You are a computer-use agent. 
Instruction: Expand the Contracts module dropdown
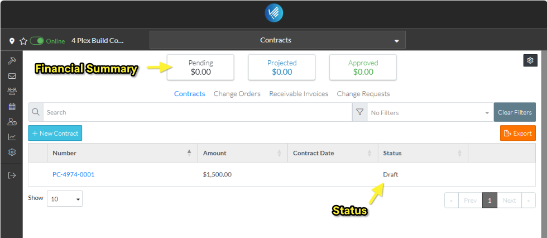click(277, 40)
